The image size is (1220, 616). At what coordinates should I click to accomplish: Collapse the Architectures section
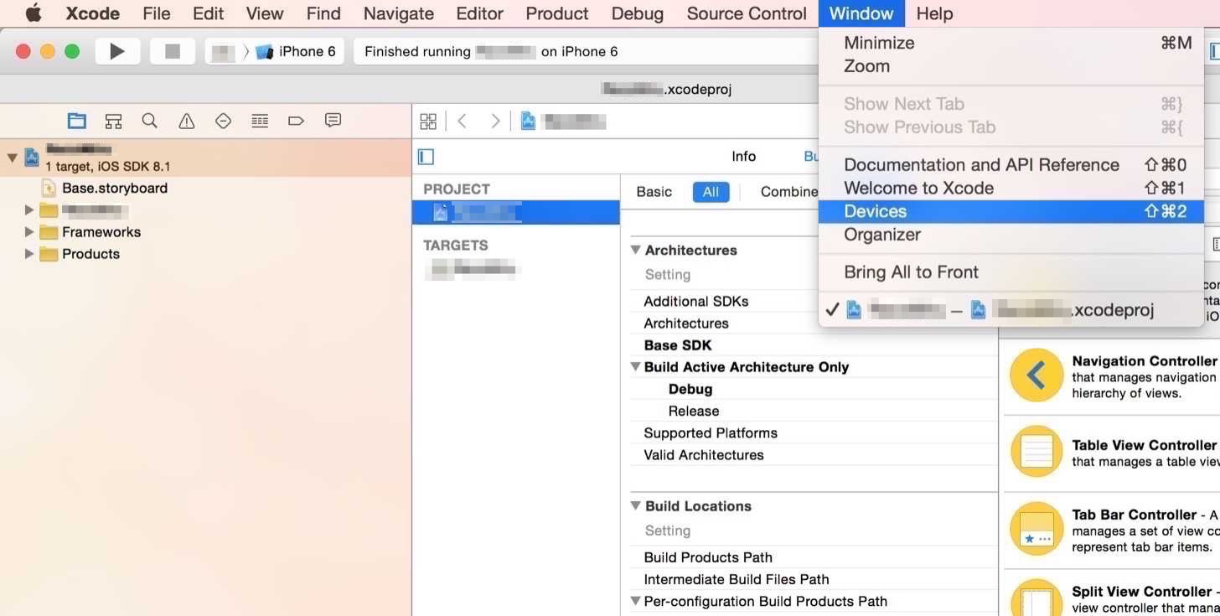tap(635, 250)
